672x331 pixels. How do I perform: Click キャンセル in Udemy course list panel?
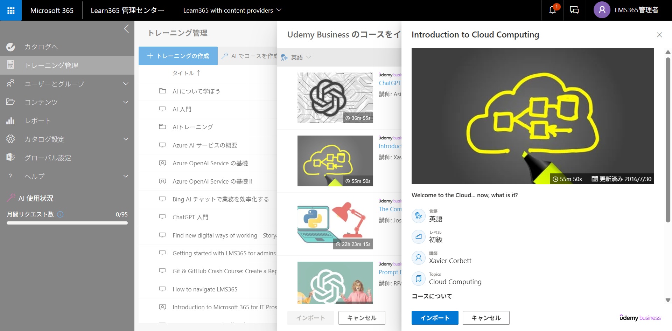(362, 318)
